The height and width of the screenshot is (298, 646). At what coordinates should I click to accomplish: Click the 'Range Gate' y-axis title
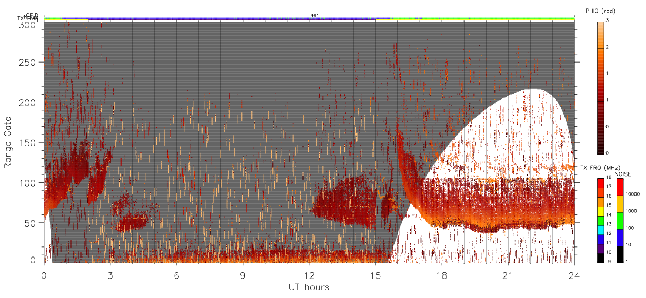(x=8, y=142)
